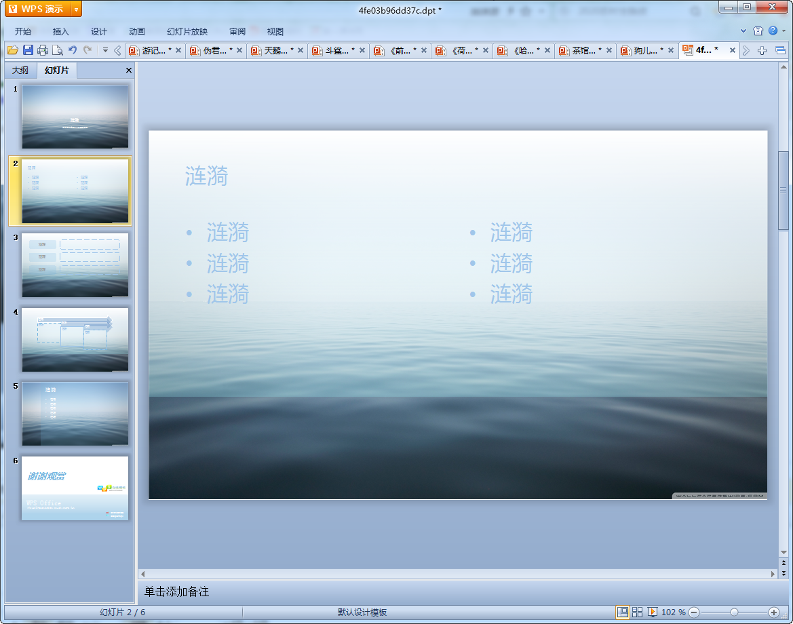Expand the help dropdown arrow
Screen dimensions: 793x624
[784, 31]
